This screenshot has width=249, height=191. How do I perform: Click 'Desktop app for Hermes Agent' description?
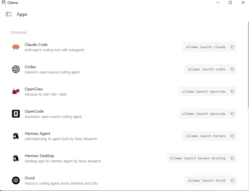pos(63,161)
